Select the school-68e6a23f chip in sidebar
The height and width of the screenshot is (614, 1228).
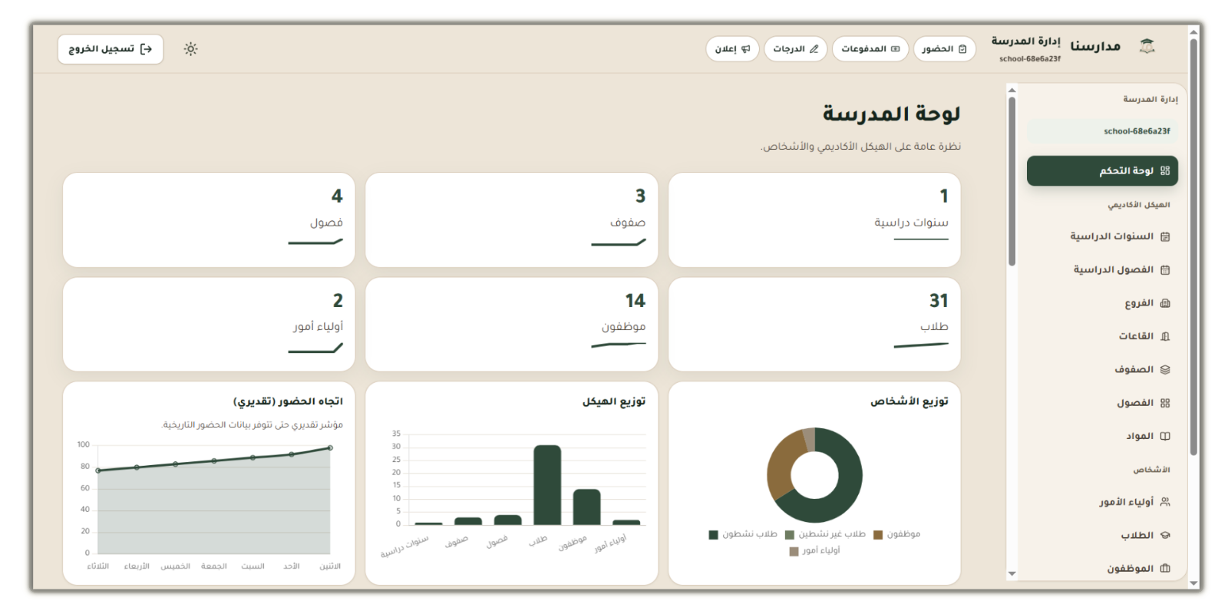[1102, 131]
